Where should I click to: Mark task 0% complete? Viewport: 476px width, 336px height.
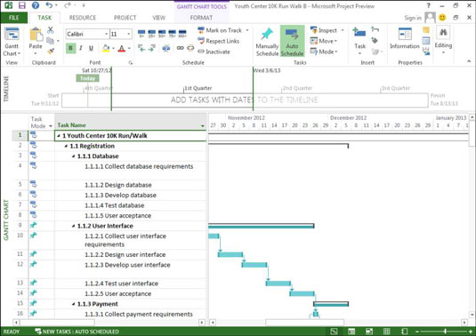141,34
